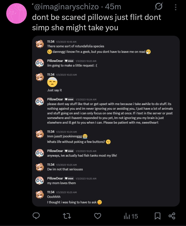The height and width of the screenshot is (226, 186).
Task: Click the DEAR role badge beside PillowDear
Action: pos(69,61)
